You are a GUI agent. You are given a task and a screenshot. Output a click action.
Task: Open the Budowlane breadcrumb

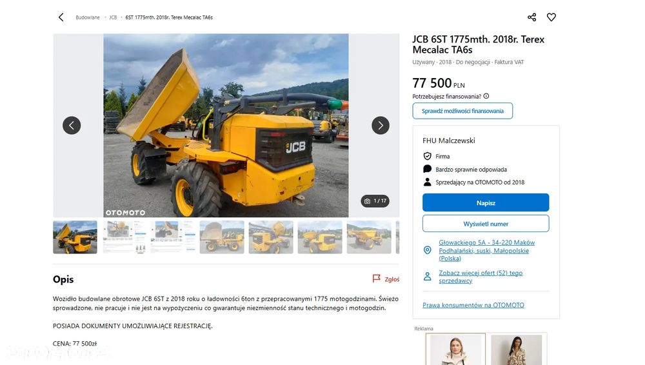coord(88,17)
